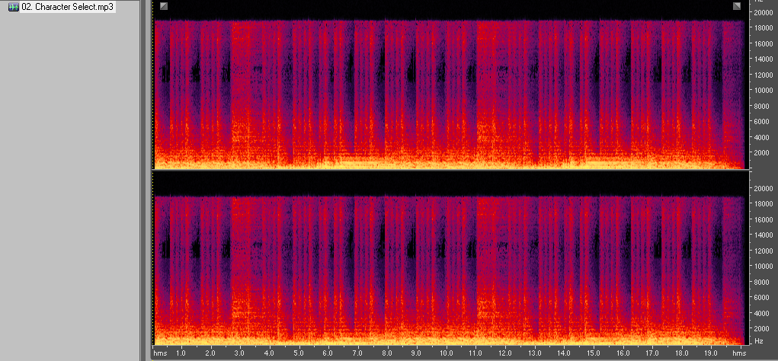Click the 12.0 mark on the time ruler
The height and width of the screenshot is (361, 778).
click(x=504, y=353)
